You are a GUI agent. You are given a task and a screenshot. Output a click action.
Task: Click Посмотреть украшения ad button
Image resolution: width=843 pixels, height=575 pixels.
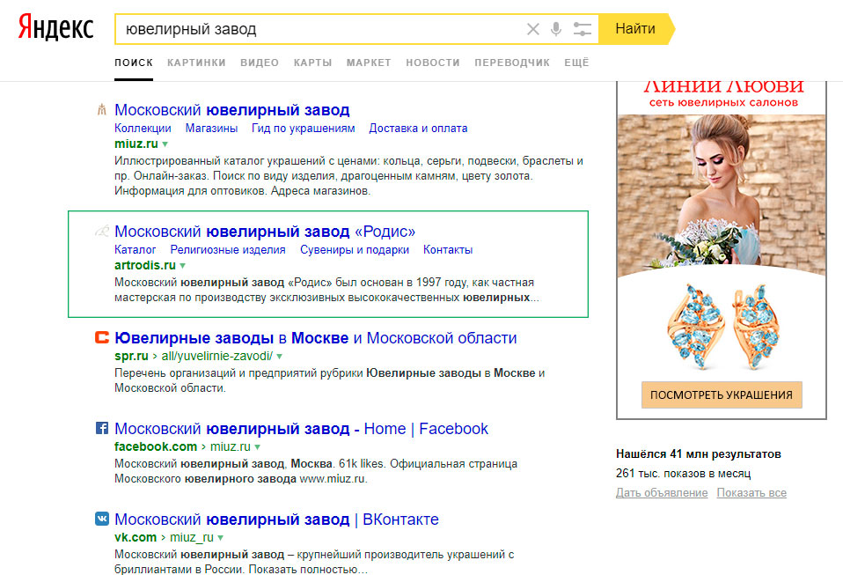click(722, 394)
